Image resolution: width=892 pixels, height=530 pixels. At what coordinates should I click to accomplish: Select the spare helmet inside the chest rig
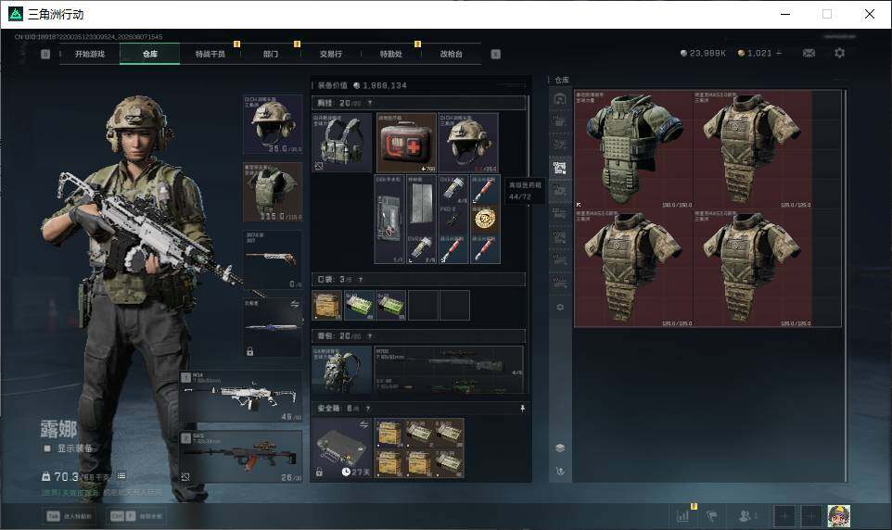(468, 143)
